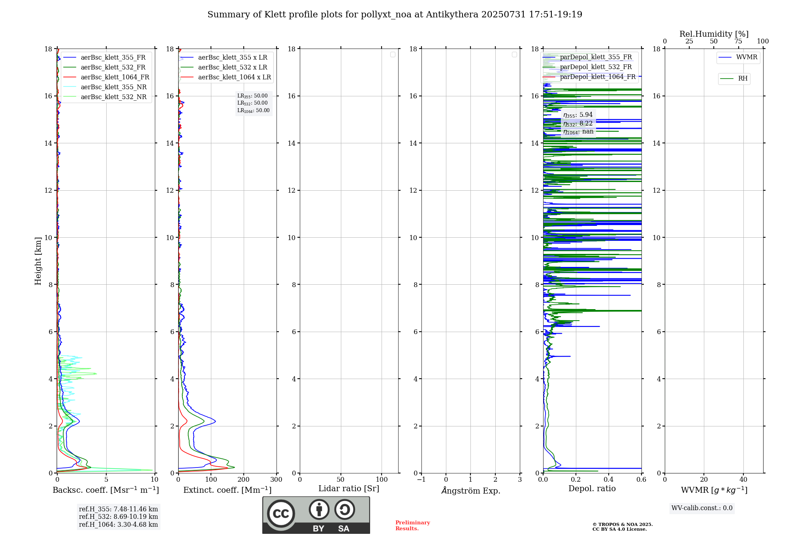Screen dimensions: 790x537
Task: Select legend entry aerBsc_klett_532_NR
Action: point(105,97)
